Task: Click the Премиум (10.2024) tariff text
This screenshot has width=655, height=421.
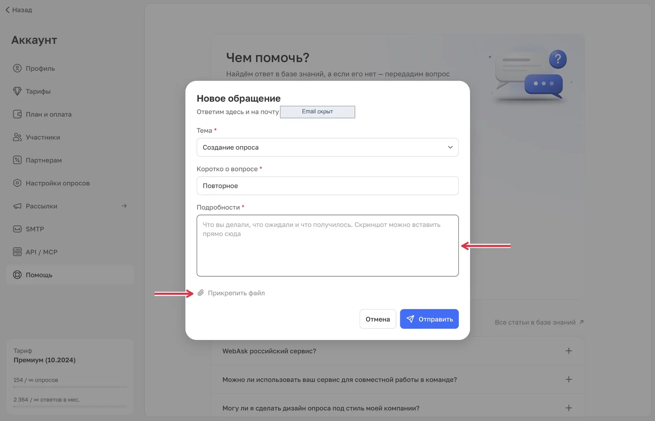Action: (x=44, y=360)
